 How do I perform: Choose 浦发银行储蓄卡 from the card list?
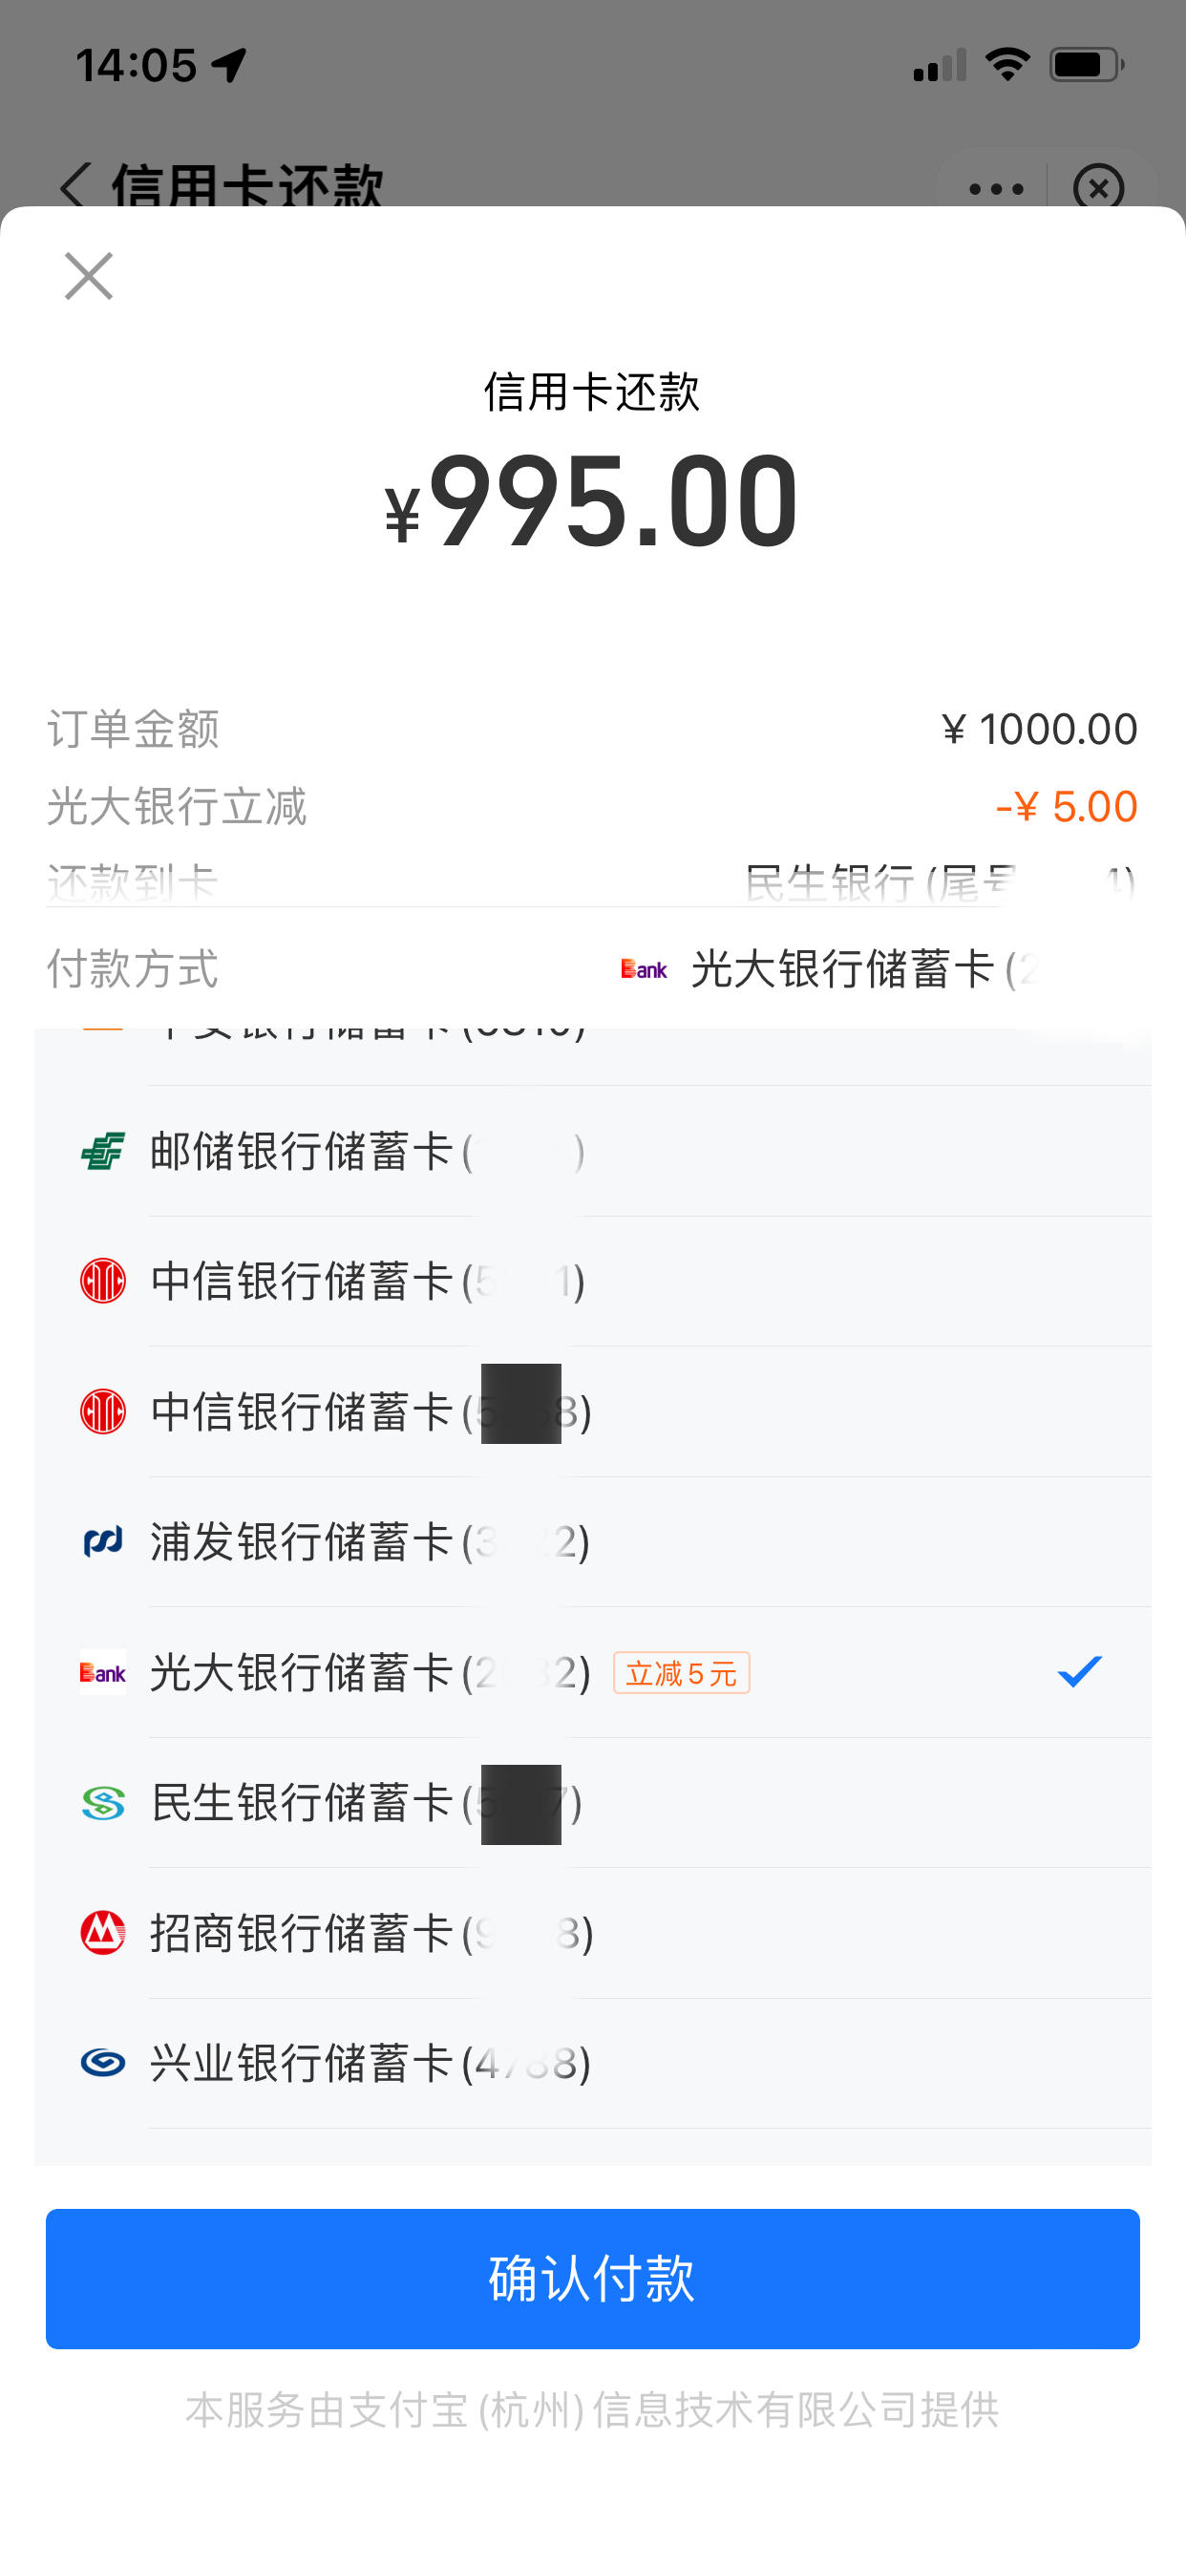[593, 1541]
